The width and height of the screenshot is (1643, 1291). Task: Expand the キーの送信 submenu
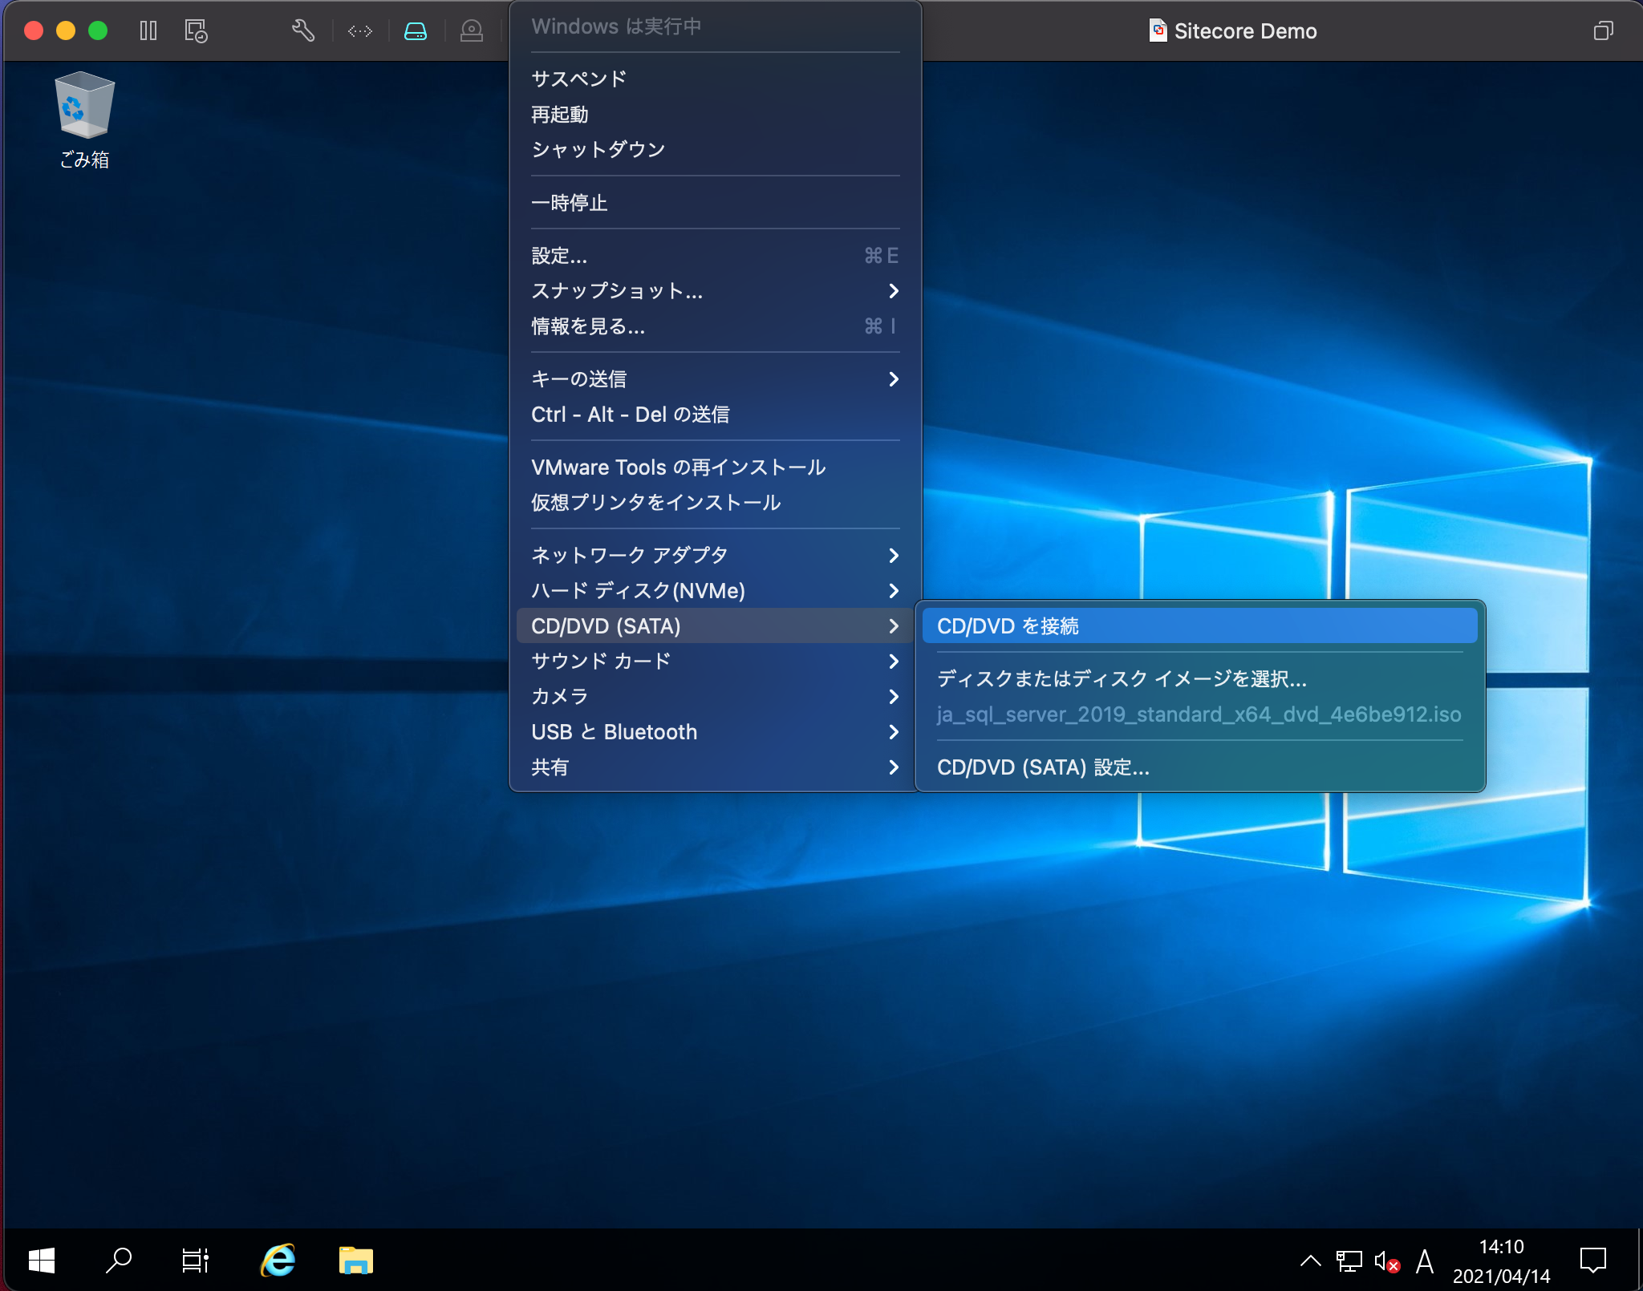coord(716,378)
